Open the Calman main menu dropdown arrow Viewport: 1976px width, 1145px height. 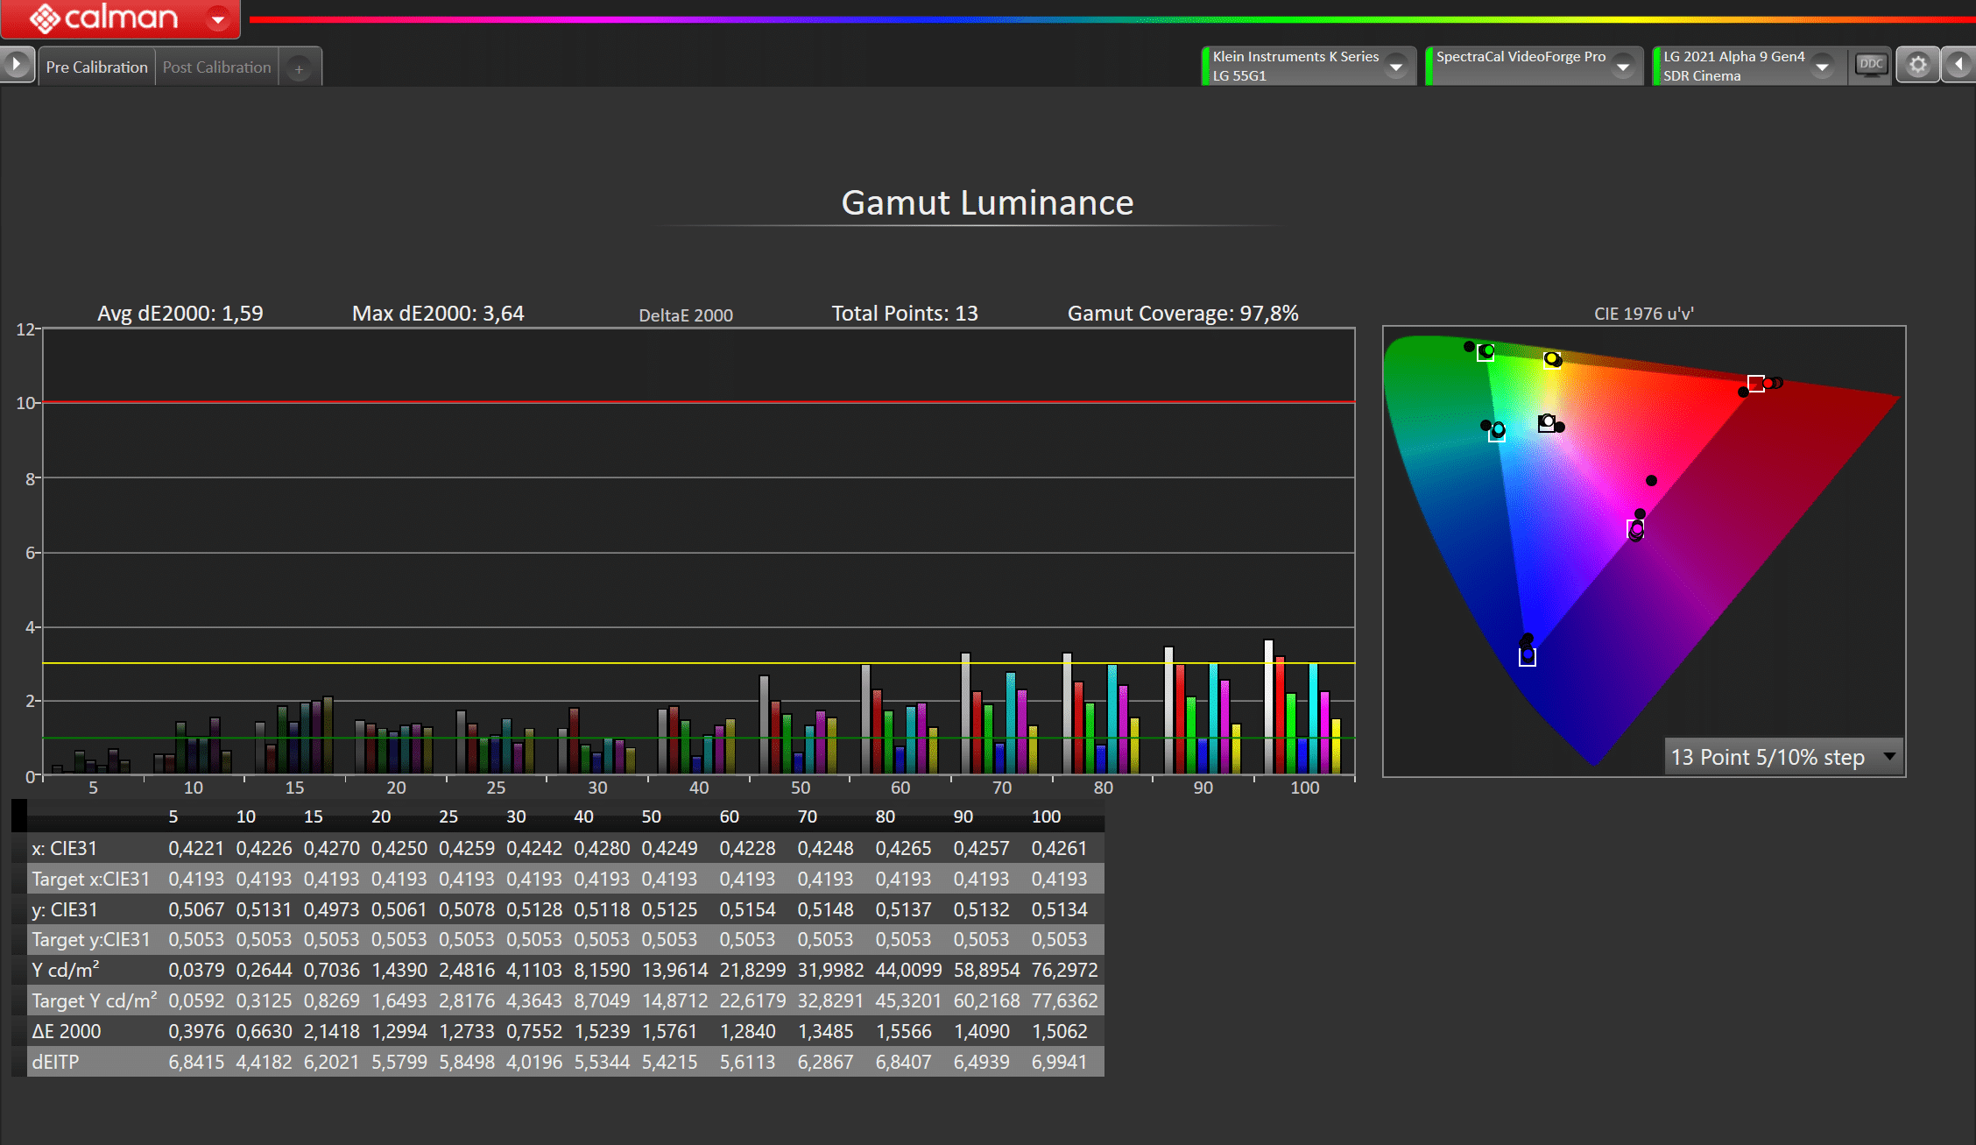pos(217,18)
